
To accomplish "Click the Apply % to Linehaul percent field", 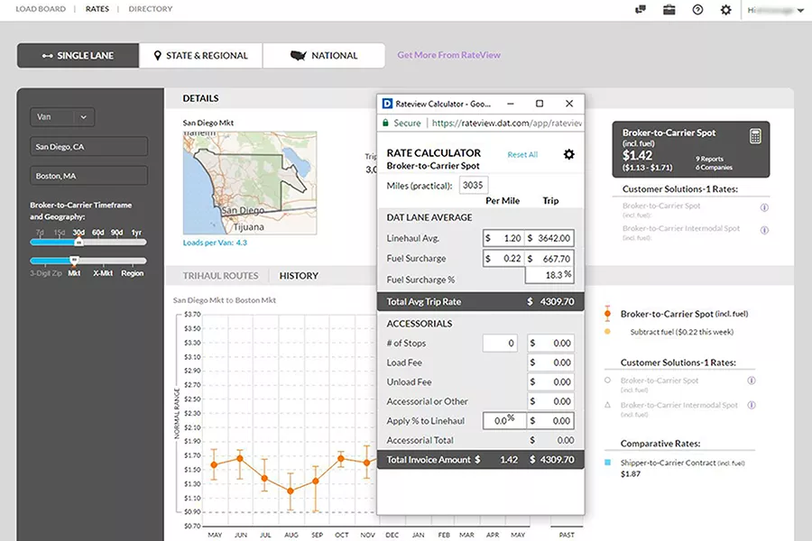I will pos(504,421).
